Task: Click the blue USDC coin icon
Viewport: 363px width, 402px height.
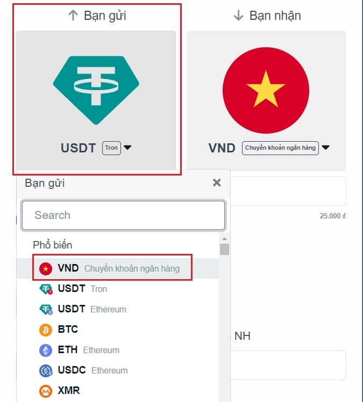Action: click(x=46, y=370)
